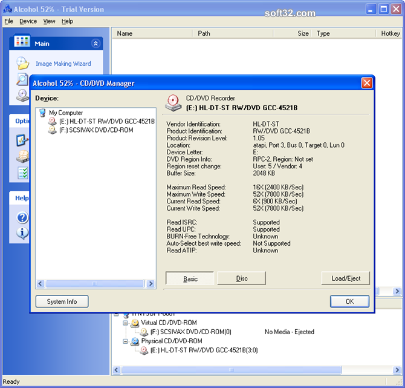The height and width of the screenshot is (388, 405).
Task: Open Image Making Wizard link
Action: [x=63, y=64]
